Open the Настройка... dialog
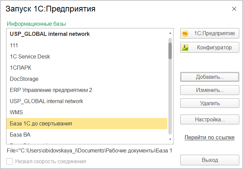243x169 pixels. (210, 120)
